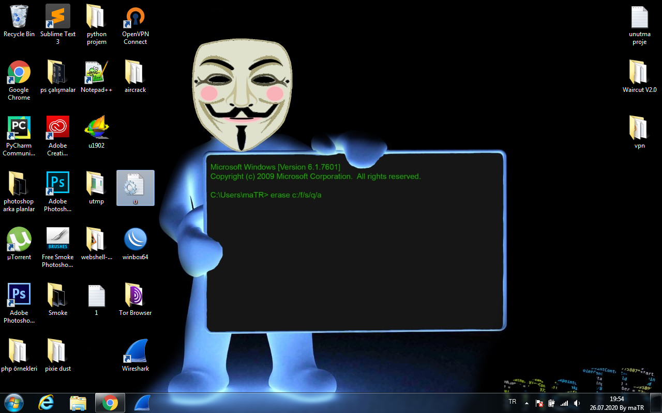Select the ps çalışmalar folder
Viewport: 662px width, 413px height.
pyautogui.click(x=58, y=76)
